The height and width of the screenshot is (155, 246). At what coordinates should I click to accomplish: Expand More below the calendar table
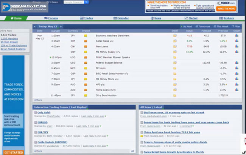point(38,100)
